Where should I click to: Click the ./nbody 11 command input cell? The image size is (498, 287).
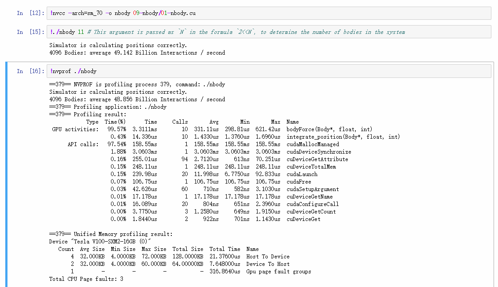click(269, 32)
